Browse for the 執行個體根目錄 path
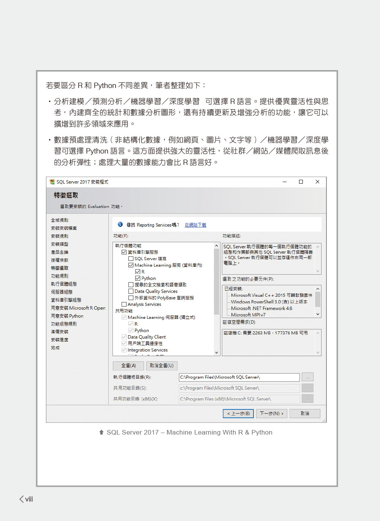Image resolution: width=380 pixels, height=521 pixels. (307, 377)
